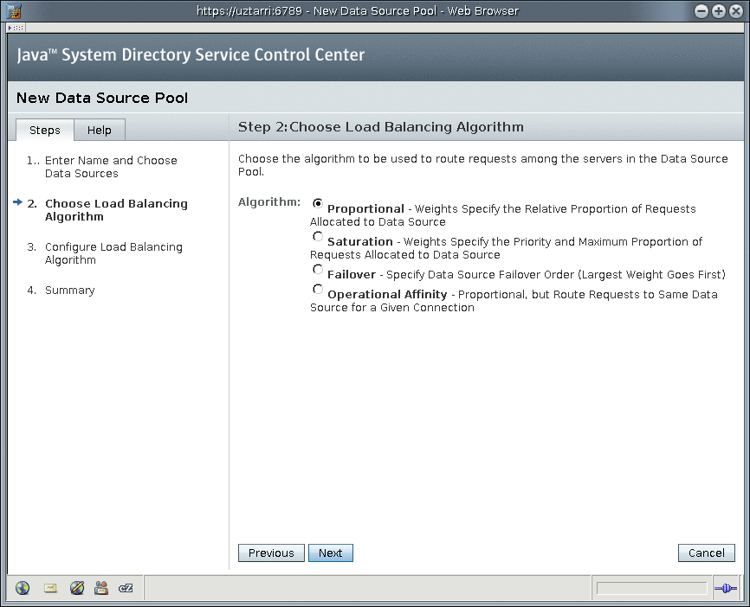Click the browser window icon in title bar
Viewport: 750px width, 607px height.
pyautogui.click(x=14, y=10)
